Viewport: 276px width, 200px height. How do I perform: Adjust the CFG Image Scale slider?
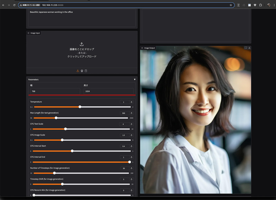click(x=82, y=140)
